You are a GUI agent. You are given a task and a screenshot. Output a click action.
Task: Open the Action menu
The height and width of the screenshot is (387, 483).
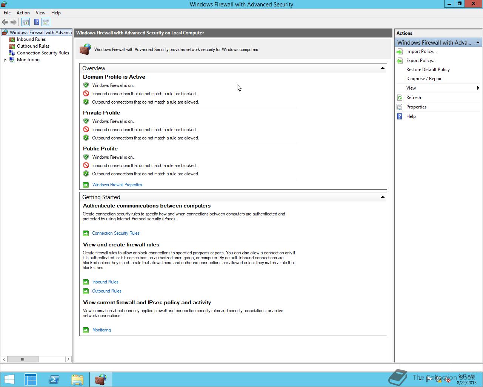tap(23, 13)
